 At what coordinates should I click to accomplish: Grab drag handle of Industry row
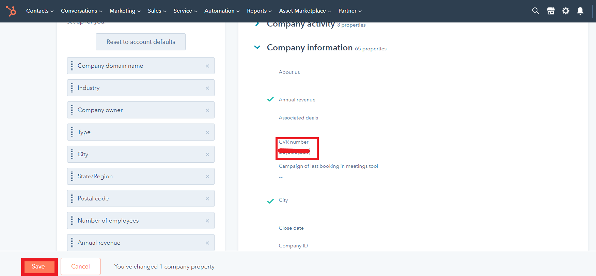point(72,88)
